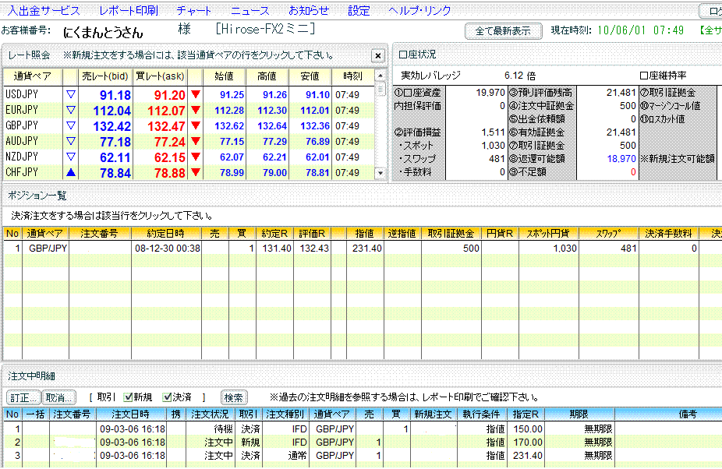The height and width of the screenshot is (469, 722).
Task: Select the GBPJPY rate row
Action: coord(189,125)
